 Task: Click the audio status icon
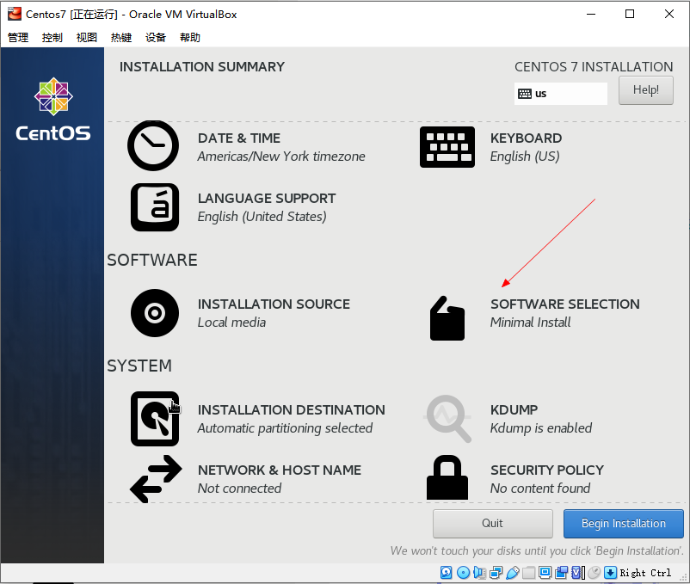click(x=479, y=573)
